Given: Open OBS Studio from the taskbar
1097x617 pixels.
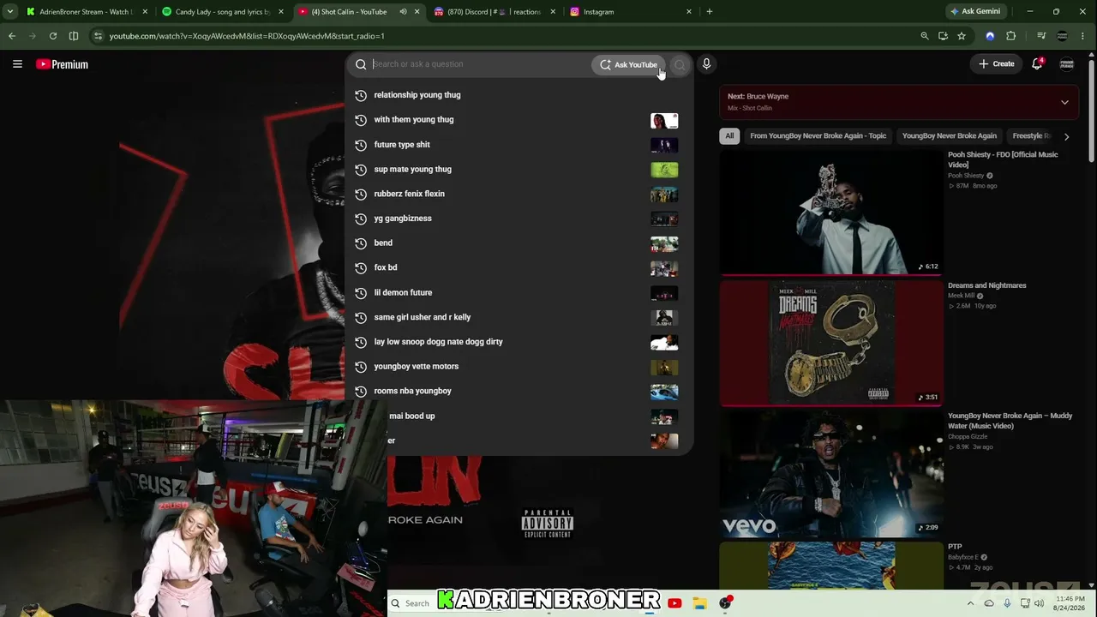Looking at the screenshot, I should [725, 603].
